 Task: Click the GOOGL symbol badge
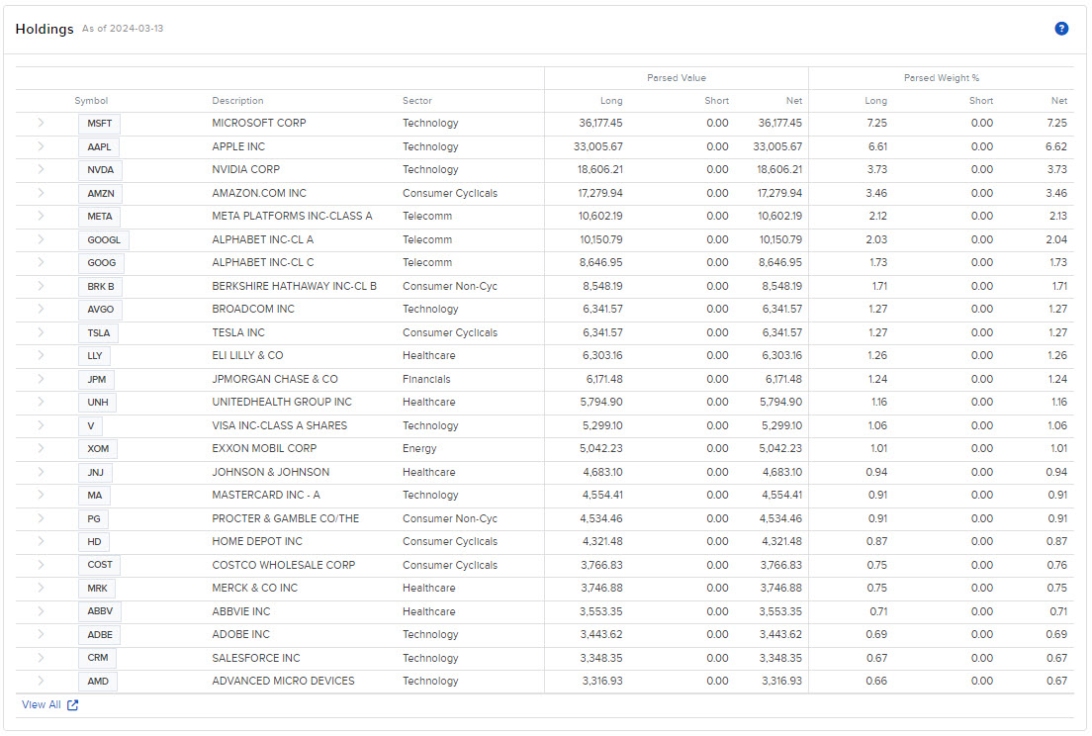[103, 239]
